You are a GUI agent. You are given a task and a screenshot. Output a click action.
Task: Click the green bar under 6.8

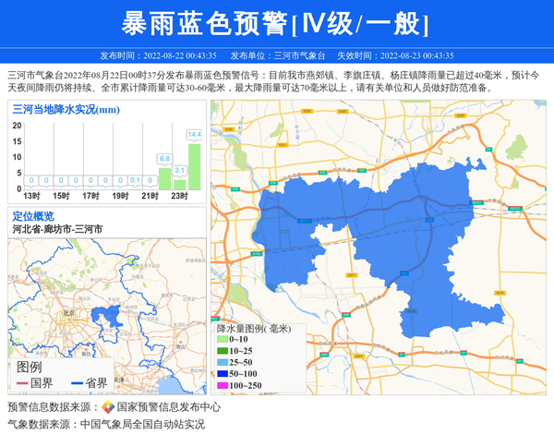pos(164,179)
